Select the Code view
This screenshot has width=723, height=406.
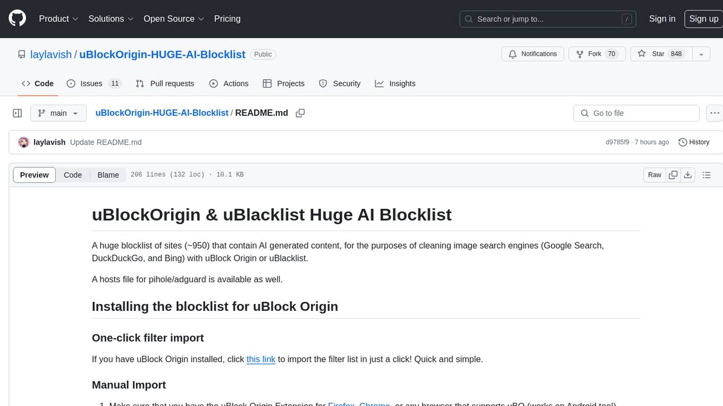coord(73,175)
